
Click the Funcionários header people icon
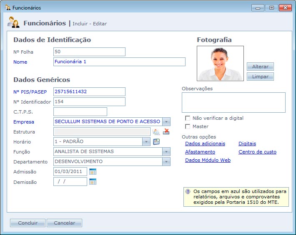click(13, 23)
